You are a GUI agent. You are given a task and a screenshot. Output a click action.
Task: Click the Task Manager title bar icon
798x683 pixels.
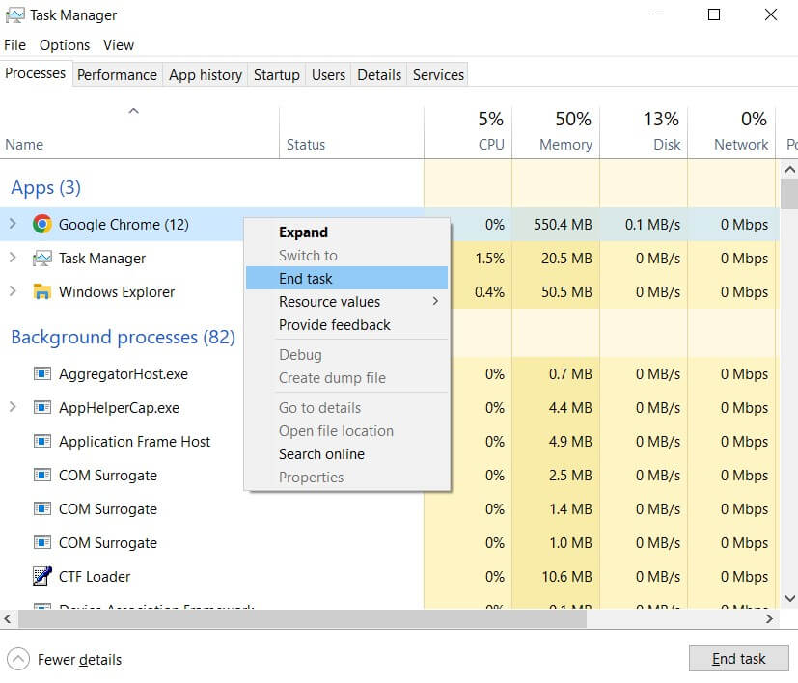tap(14, 15)
